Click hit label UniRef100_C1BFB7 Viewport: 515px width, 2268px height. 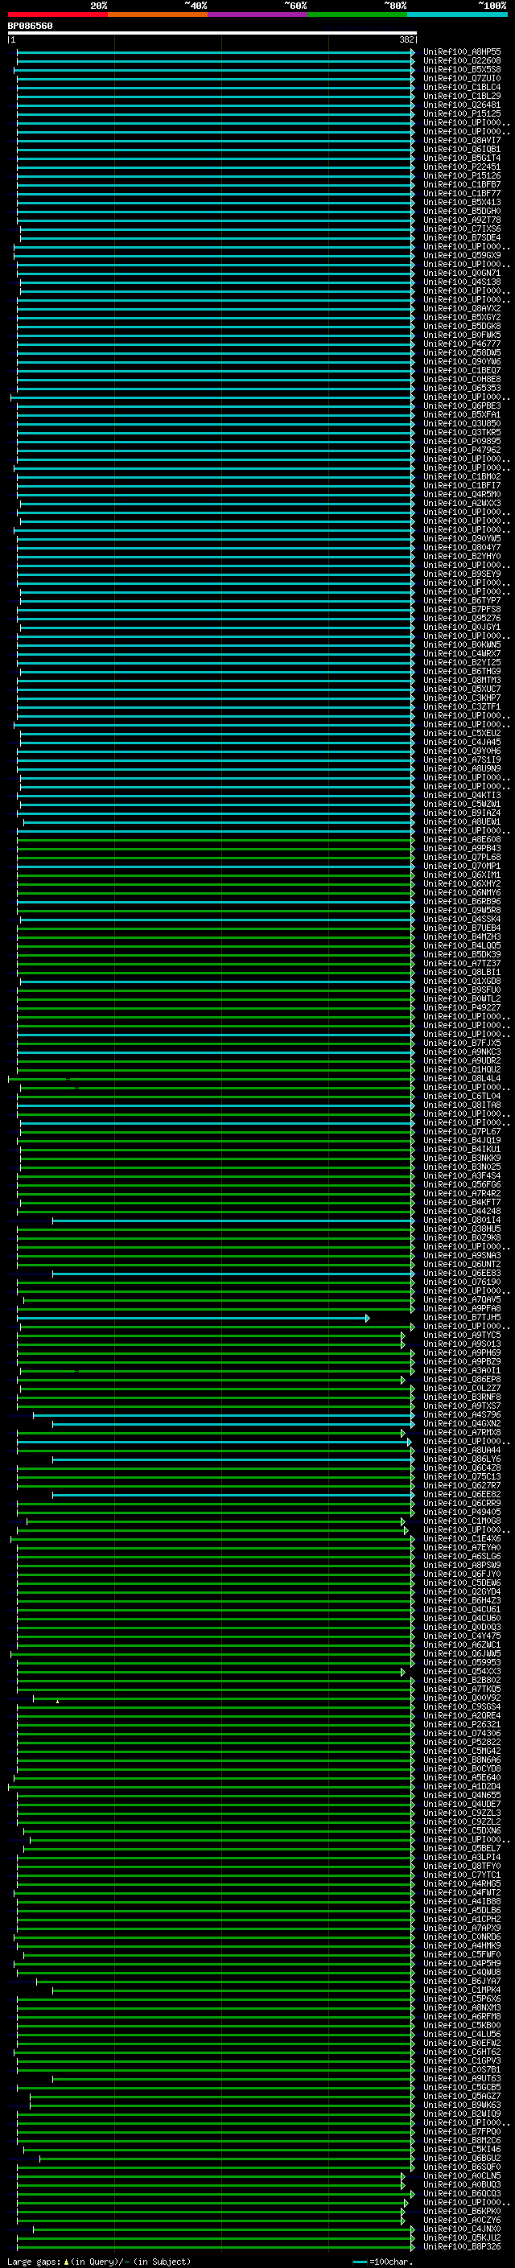(462, 185)
